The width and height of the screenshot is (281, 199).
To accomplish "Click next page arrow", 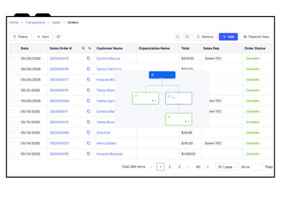I will (x=208, y=167).
